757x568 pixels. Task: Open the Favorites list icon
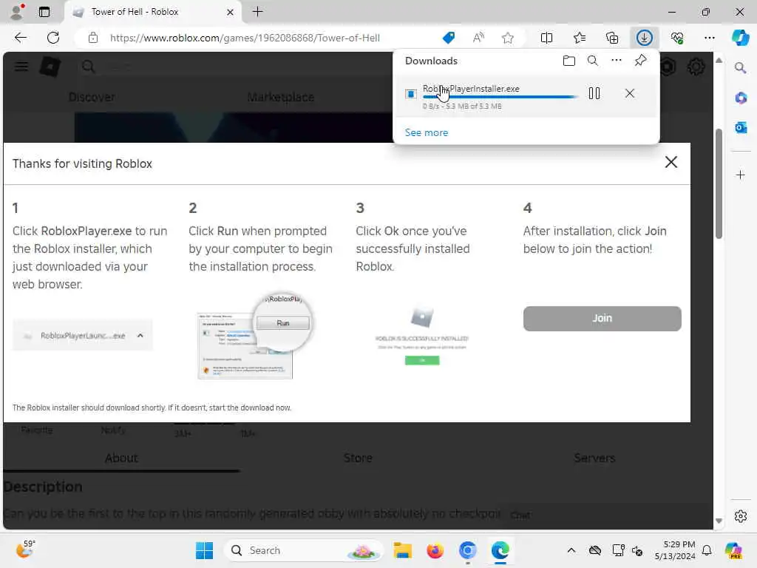[580, 38]
